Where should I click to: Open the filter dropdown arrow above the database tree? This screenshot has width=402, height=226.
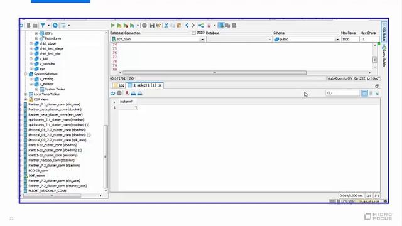click(x=48, y=25)
